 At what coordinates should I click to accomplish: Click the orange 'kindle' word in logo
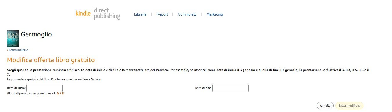83,14
